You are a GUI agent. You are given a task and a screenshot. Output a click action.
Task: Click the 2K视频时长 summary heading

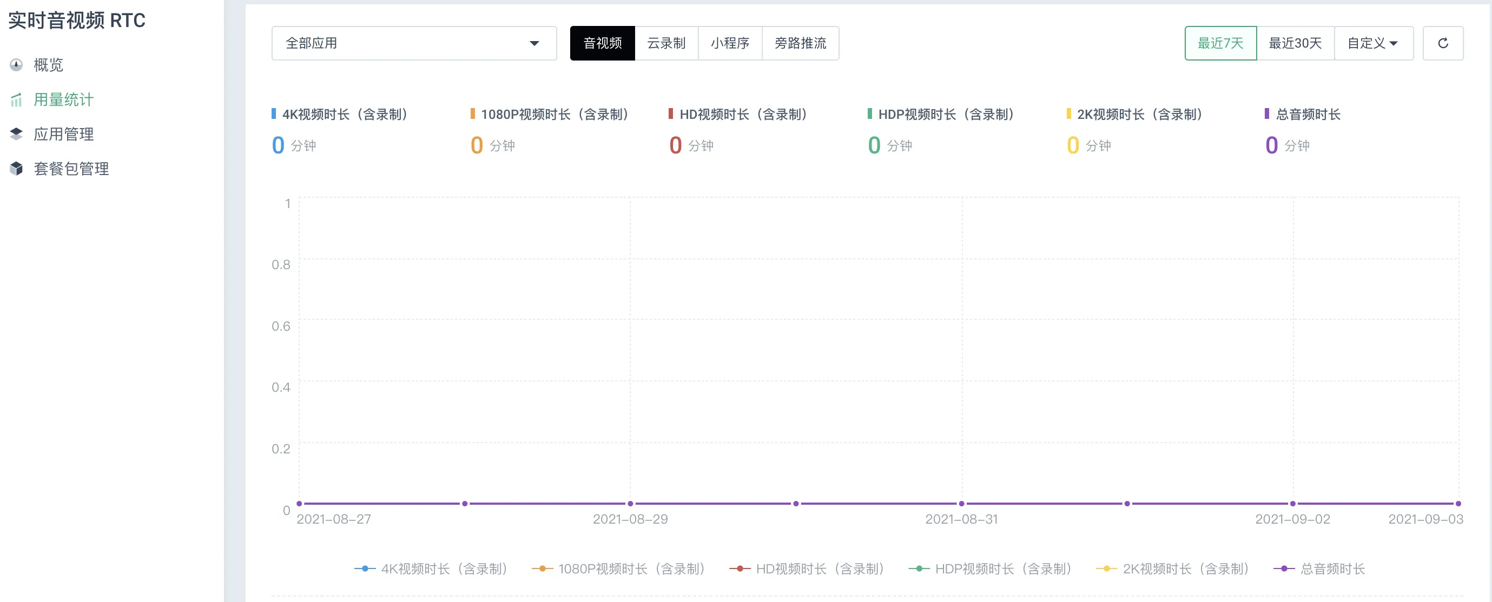[x=1140, y=115]
